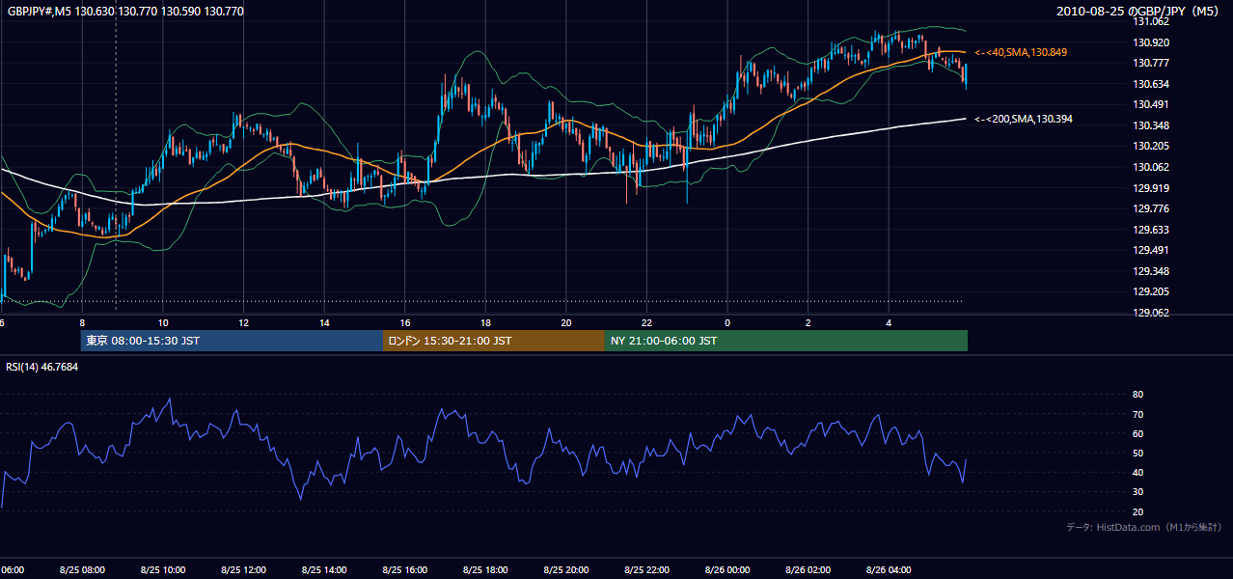
Task: Click RSI axis level 70
Action: point(1137,414)
